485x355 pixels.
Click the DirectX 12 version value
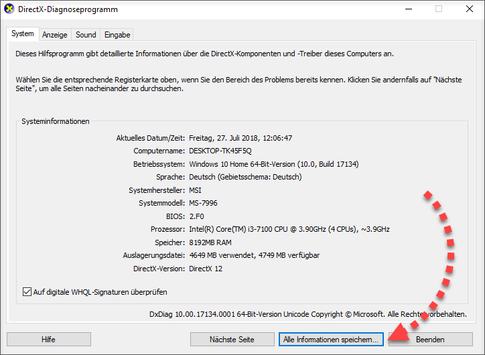tap(206, 269)
